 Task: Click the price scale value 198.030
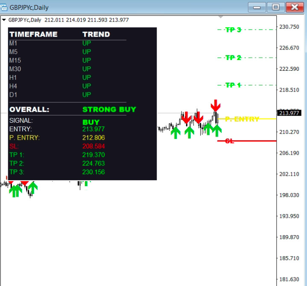(x=289, y=195)
